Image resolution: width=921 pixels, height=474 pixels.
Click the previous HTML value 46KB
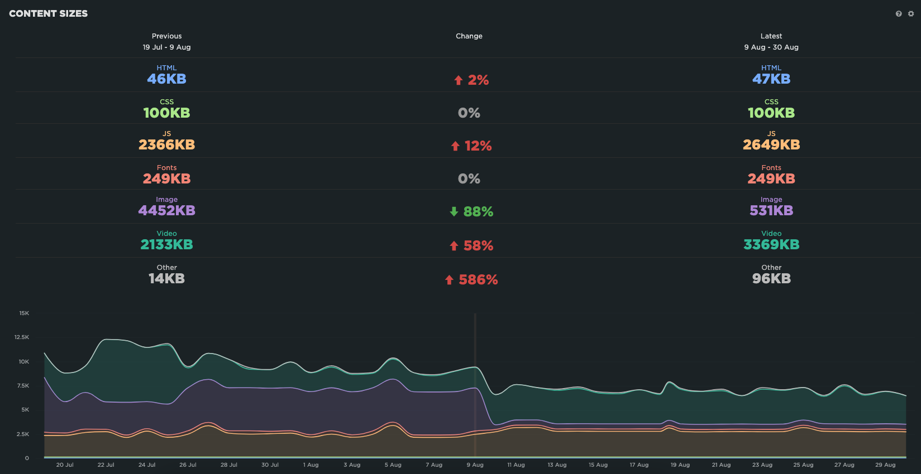tap(166, 79)
